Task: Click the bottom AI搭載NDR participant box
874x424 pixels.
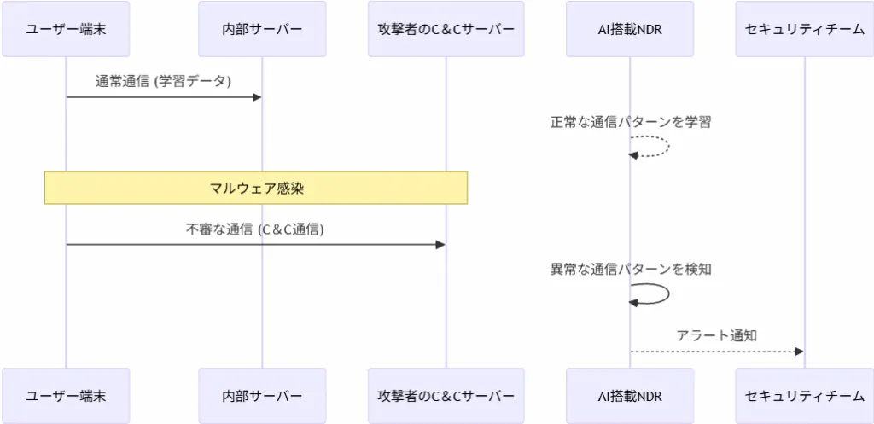Action: tap(630, 396)
